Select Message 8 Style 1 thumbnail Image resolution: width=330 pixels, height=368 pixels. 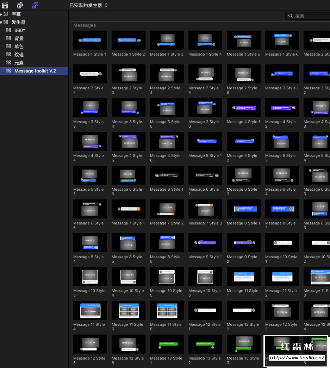point(244,209)
